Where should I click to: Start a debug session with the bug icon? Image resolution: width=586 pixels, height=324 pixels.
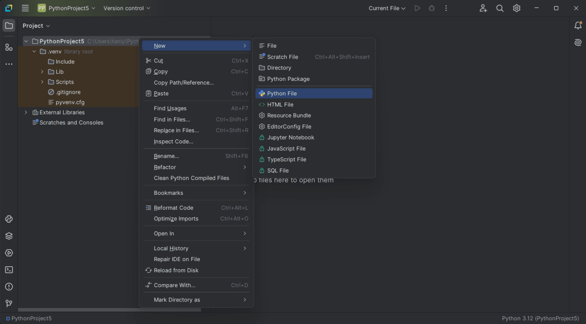[x=431, y=8]
